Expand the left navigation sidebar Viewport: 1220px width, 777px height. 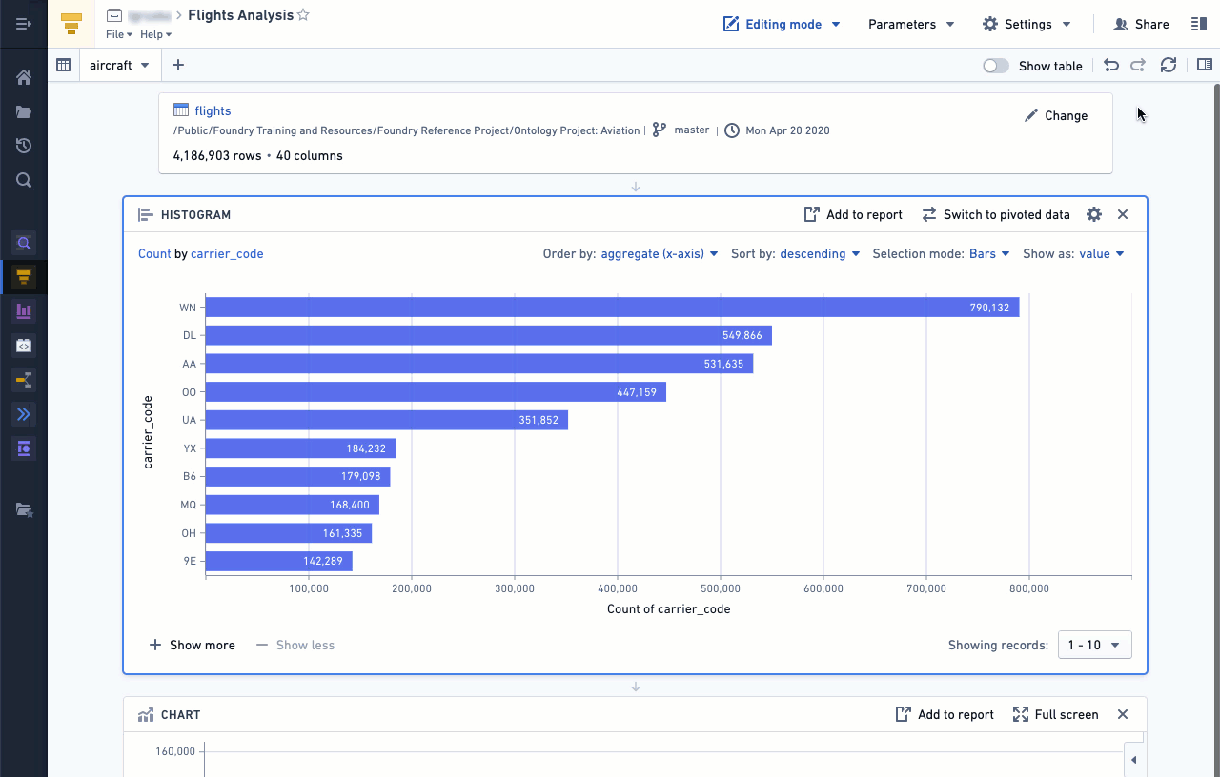click(x=24, y=23)
